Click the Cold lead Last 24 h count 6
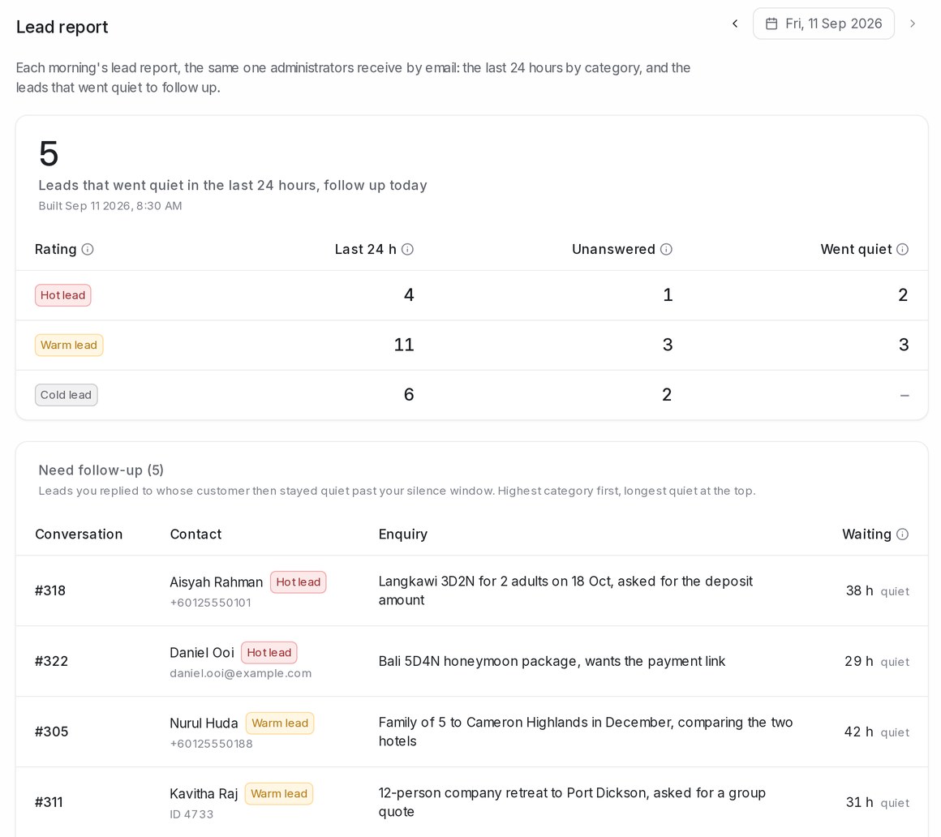This screenshot has height=837, width=941. [x=409, y=394]
